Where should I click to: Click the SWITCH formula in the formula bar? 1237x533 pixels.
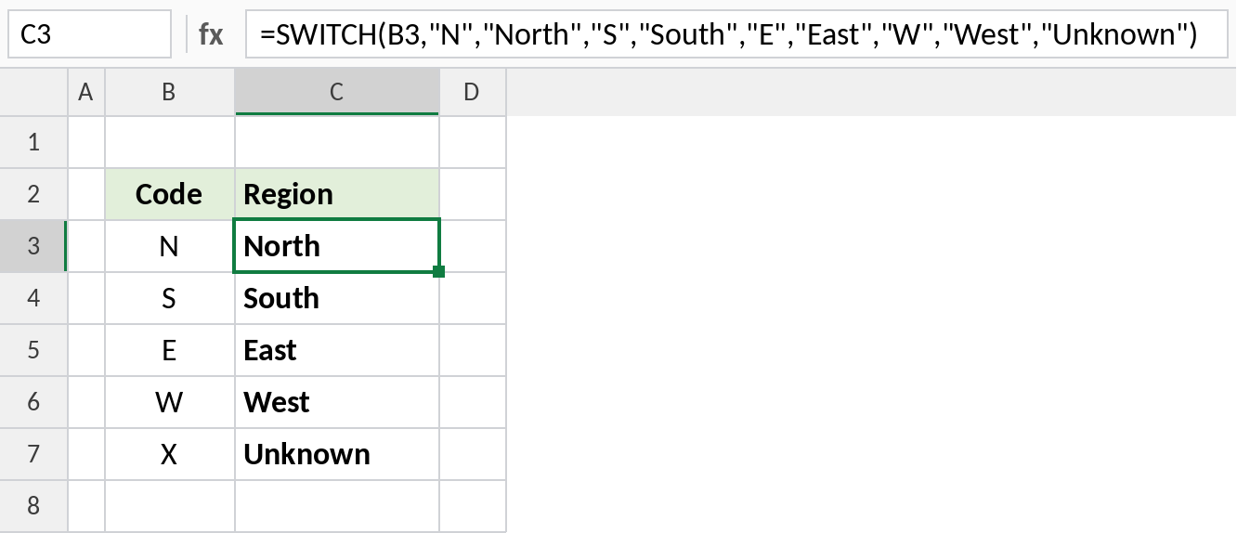click(x=729, y=34)
